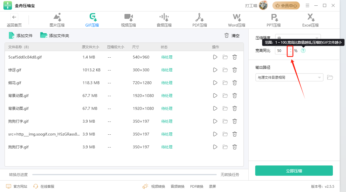Image resolution: width=346 pixels, height=192 pixels.
Task: Switch to 视频压缩 video compression tab
Action: [128, 20]
